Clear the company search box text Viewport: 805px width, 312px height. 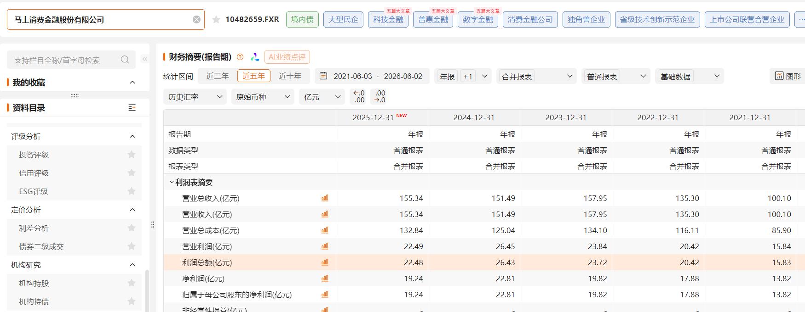click(x=196, y=19)
